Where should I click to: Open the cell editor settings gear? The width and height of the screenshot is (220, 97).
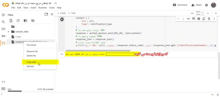(199, 19)
